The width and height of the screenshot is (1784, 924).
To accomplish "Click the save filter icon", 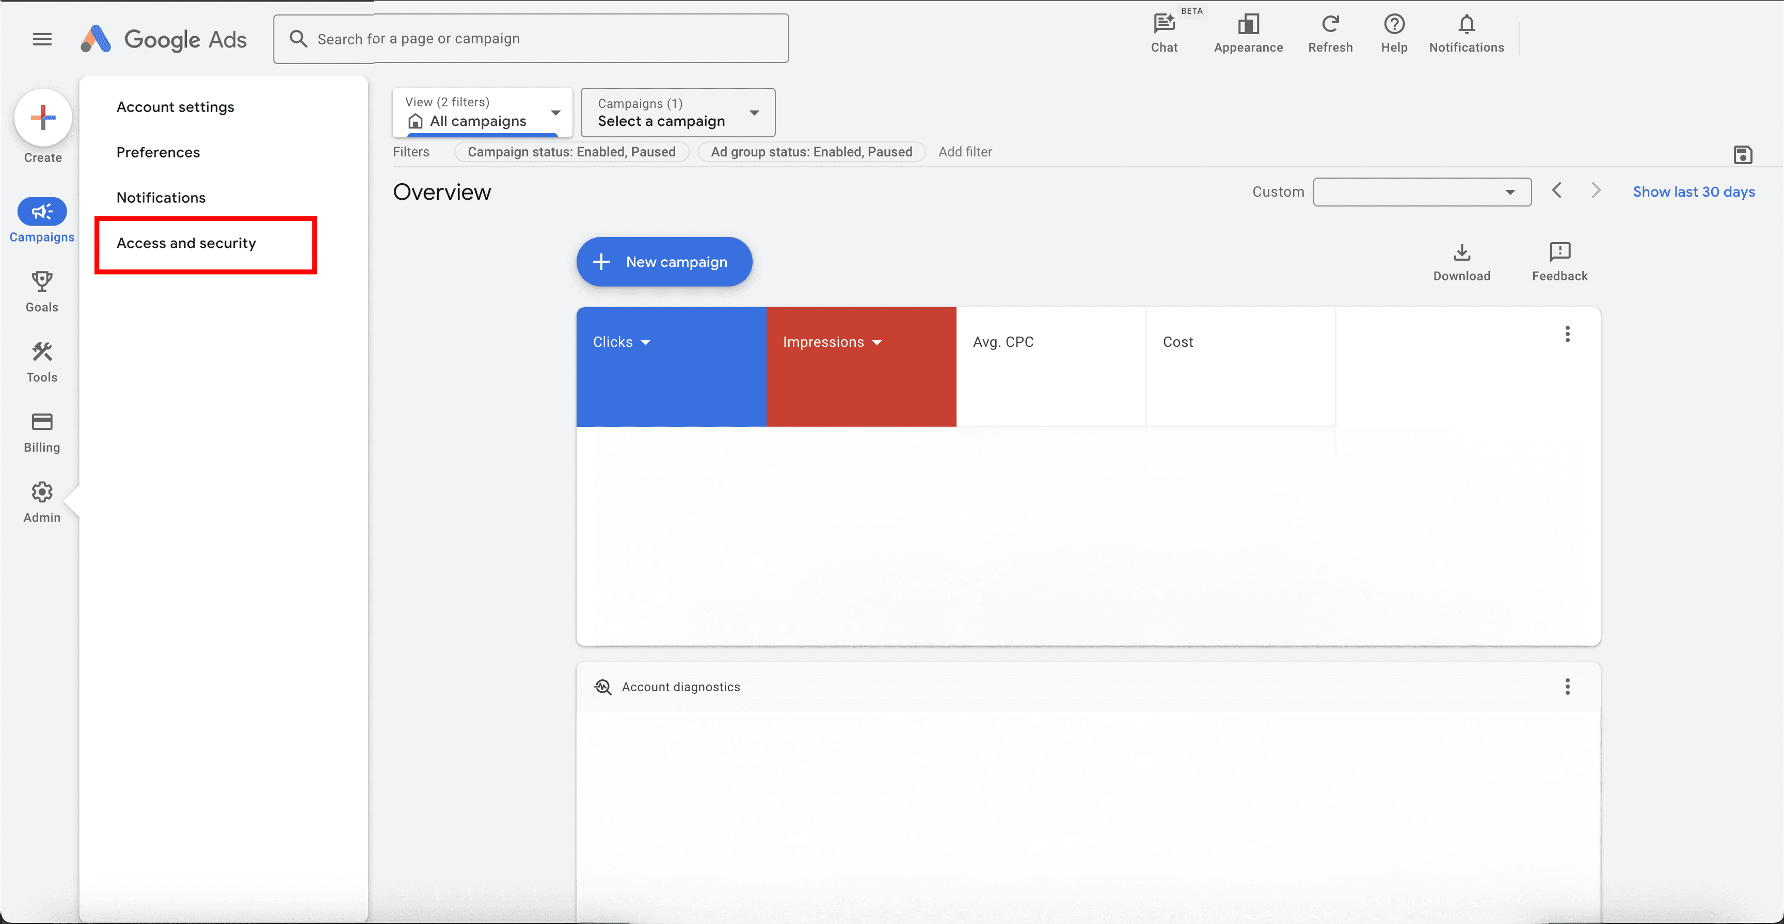I will point(1743,154).
